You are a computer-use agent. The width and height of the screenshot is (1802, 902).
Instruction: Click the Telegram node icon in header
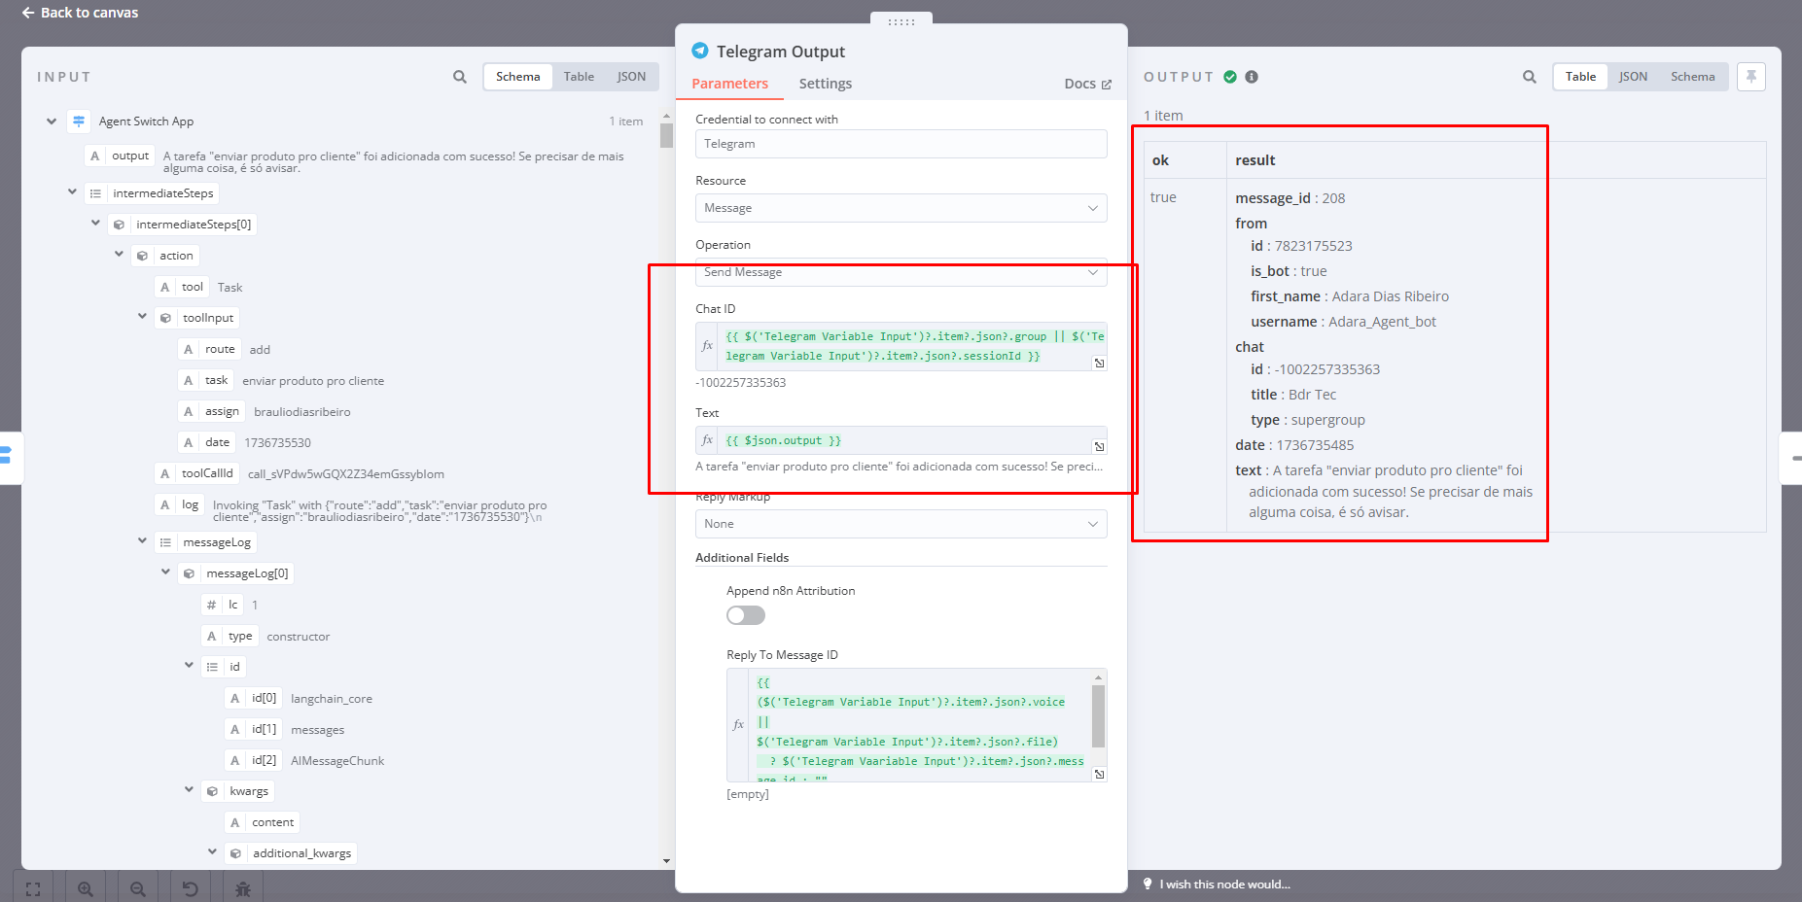[700, 51]
